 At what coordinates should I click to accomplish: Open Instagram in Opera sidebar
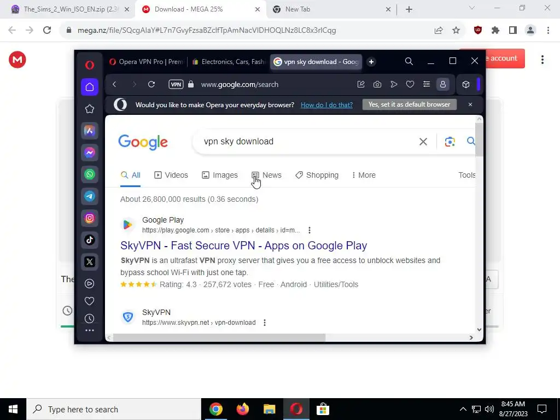[x=89, y=218]
